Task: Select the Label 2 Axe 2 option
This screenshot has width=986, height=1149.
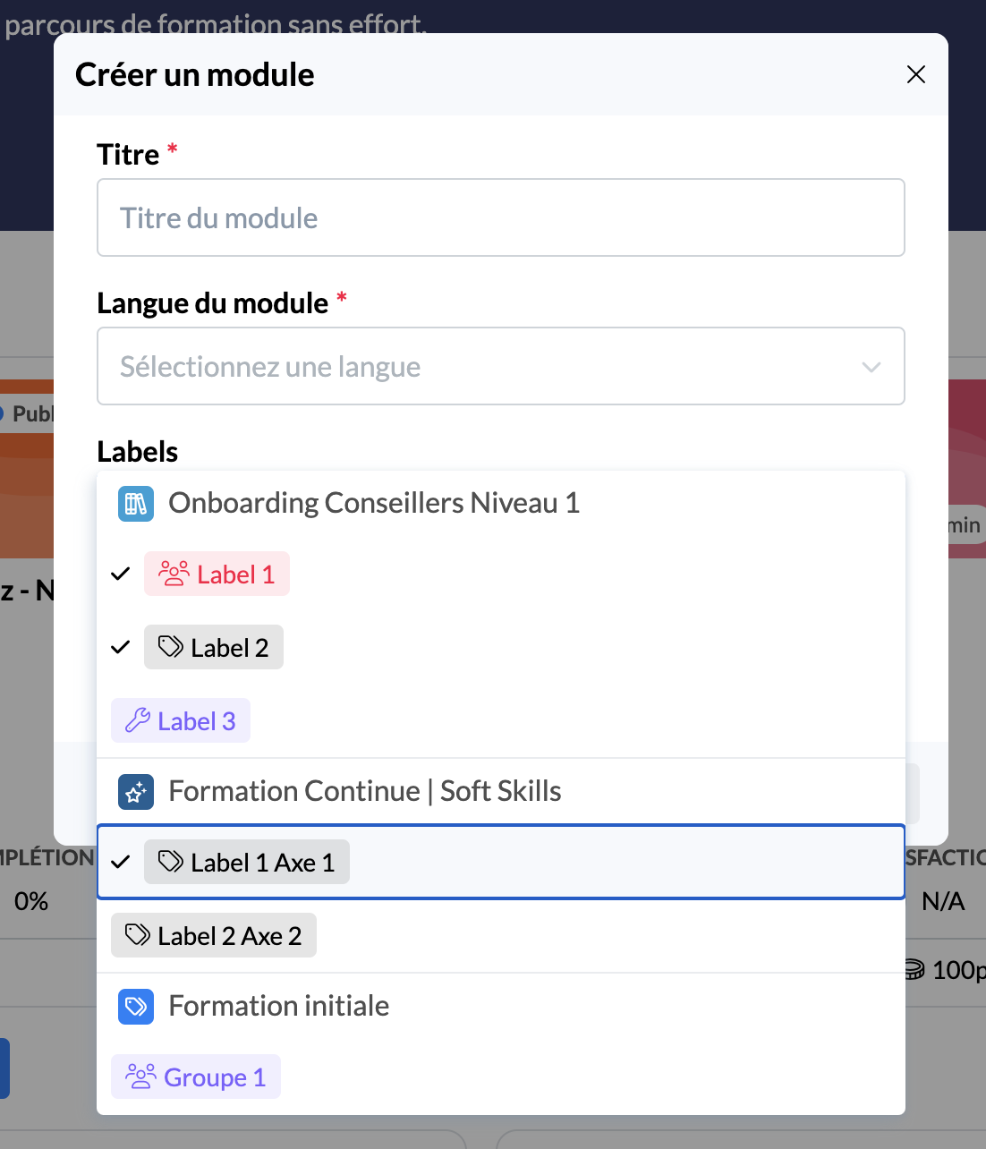Action: pos(214,936)
